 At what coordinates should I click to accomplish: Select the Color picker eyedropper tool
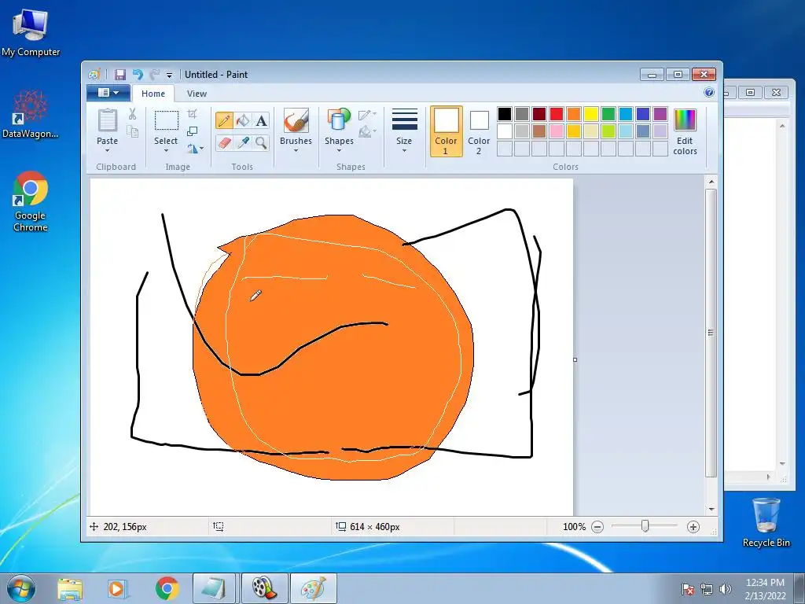[x=243, y=142]
